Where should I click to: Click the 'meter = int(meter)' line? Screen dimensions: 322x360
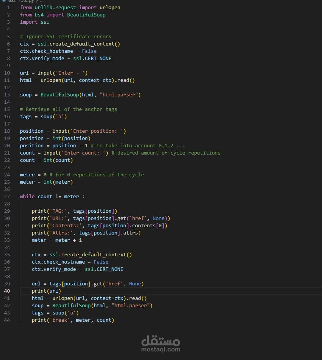46,182
